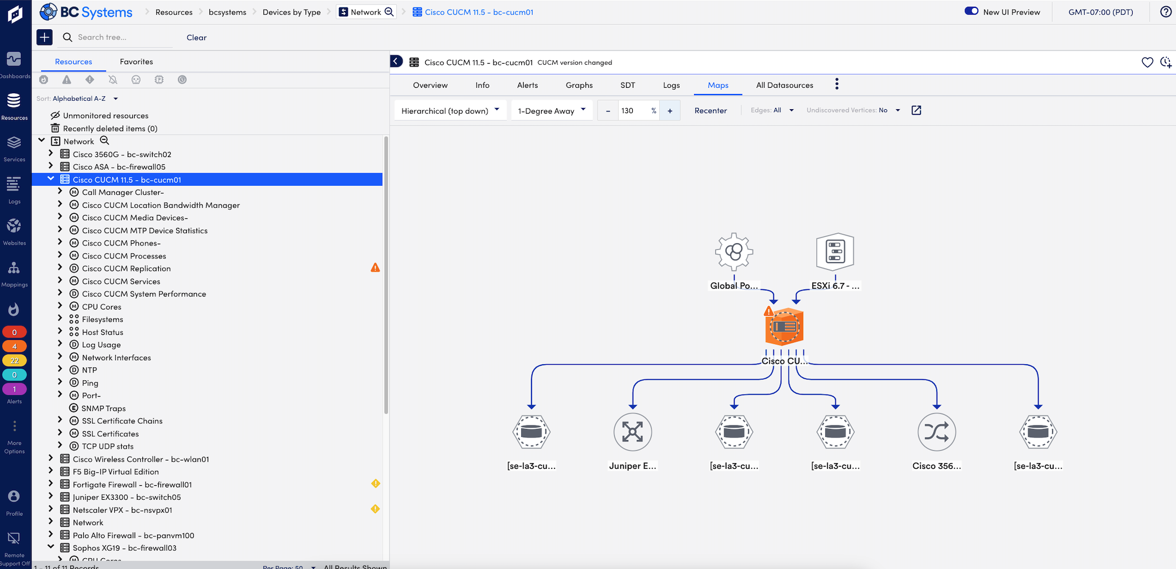1176x569 pixels.
Task: Add resource to favorites with heart icon
Action: click(1147, 62)
